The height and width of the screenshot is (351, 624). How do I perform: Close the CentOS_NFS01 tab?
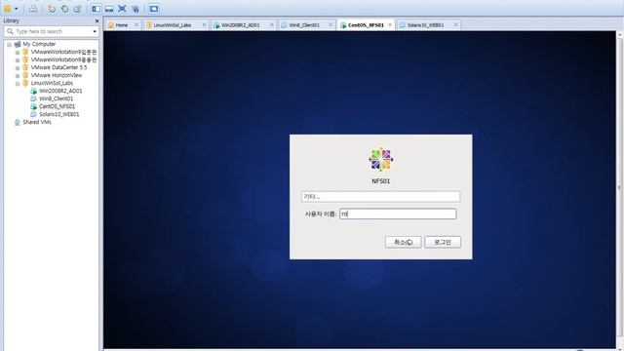[390, 25]
